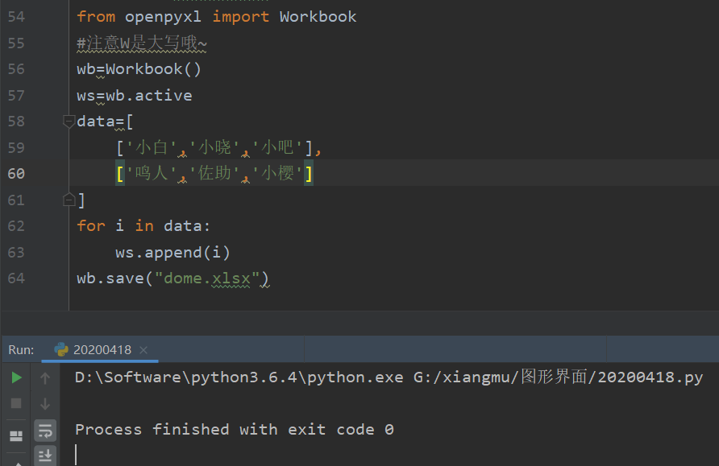Click line number 64 in the gutter
The width and height of the screenshot is (719, 466).
[16, 278]
